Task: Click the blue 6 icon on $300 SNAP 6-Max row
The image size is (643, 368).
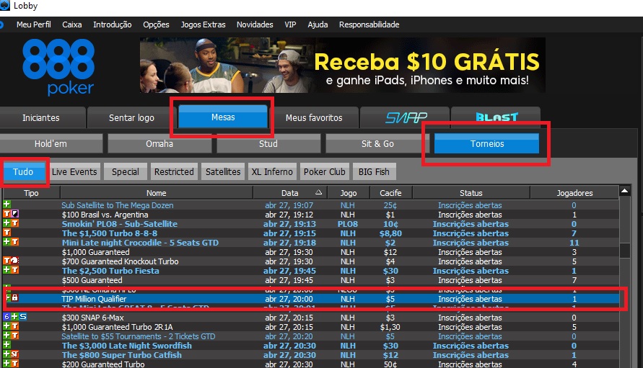Action: point(6,316)
